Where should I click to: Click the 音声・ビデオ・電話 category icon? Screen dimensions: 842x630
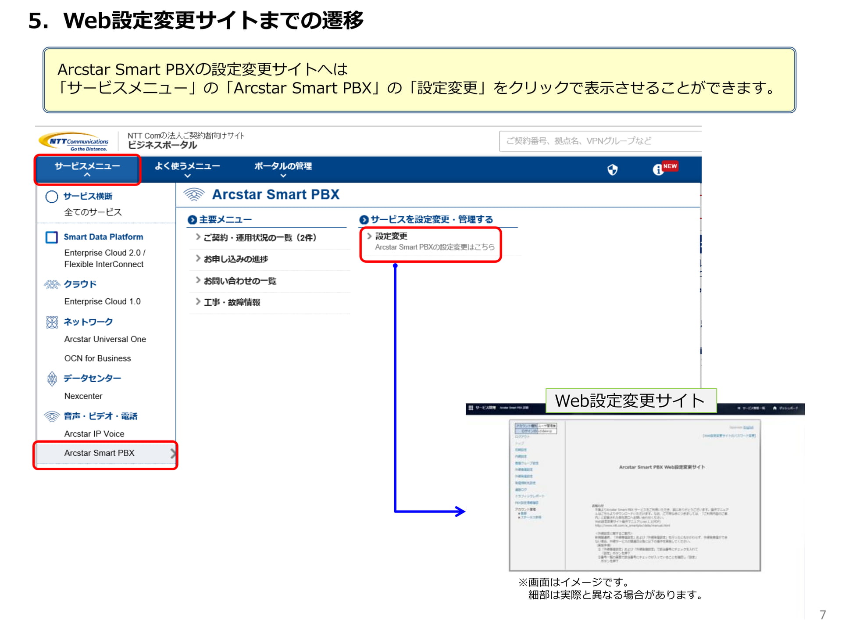[x=52, y=416]
